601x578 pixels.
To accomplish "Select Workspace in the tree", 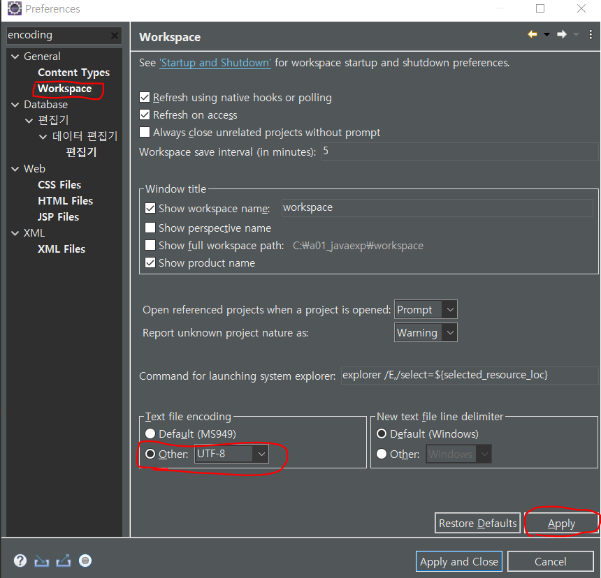I will 65,89.
